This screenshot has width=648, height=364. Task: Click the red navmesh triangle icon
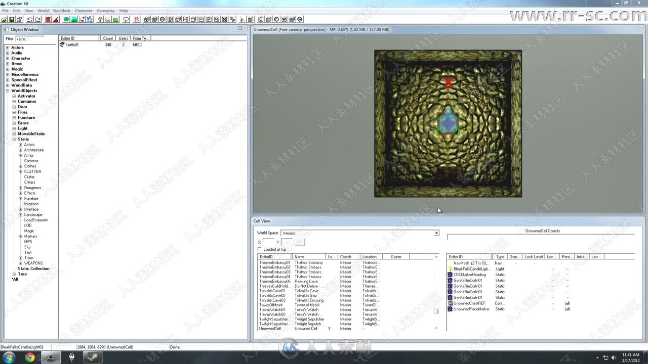pyautogui.click(x=137, y=19)
